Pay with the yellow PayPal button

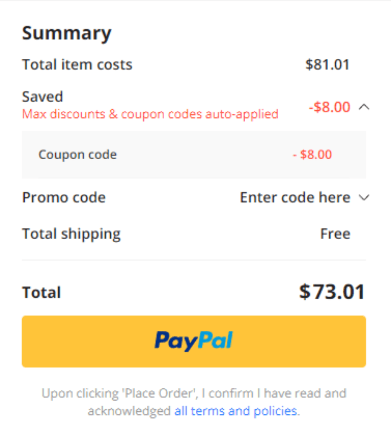pos(194,341)
